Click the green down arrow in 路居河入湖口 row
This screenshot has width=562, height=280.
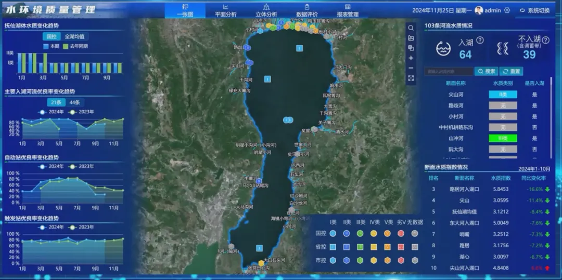[547, 189]
